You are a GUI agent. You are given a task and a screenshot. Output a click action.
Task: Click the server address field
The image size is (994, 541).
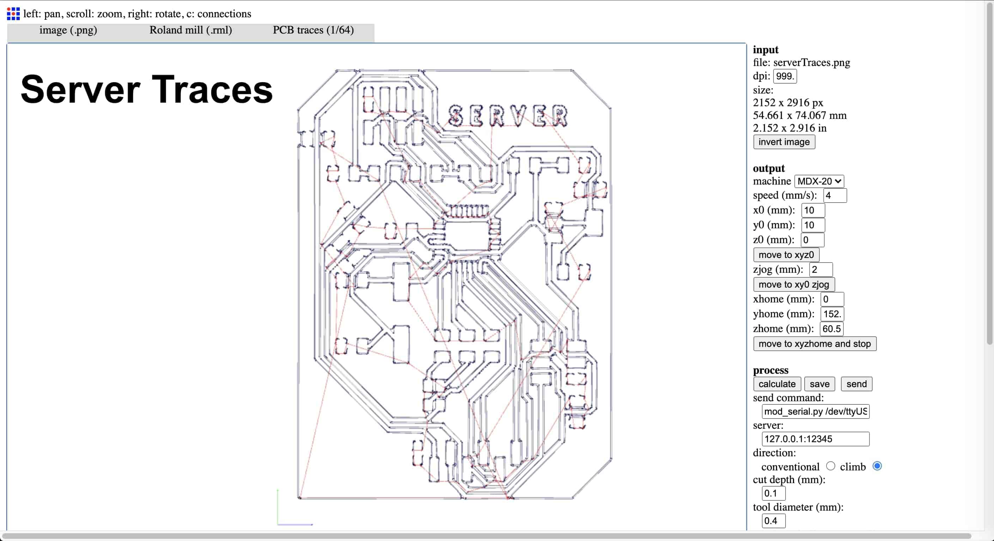point(816,439)
